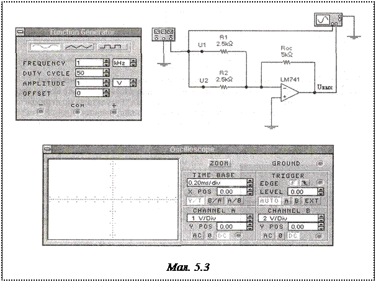Adjust Channel B Y POS spinner
This screenshot has width=376, height=282.
pos(321,227)
